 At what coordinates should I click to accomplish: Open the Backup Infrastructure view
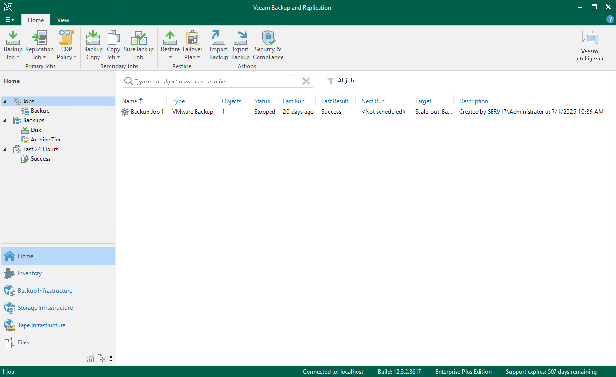click(58, 291)
